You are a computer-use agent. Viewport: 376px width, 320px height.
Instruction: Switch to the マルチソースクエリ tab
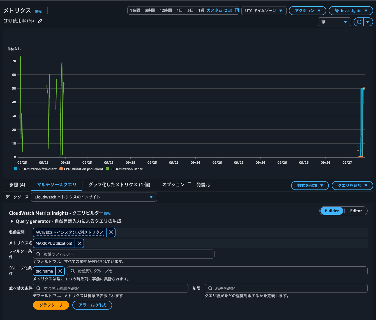[57, 185]
